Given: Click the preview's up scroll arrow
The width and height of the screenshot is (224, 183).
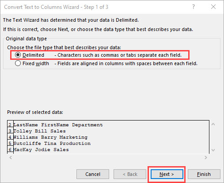Looking at the screenshot, I should click(x=213, y=125).
